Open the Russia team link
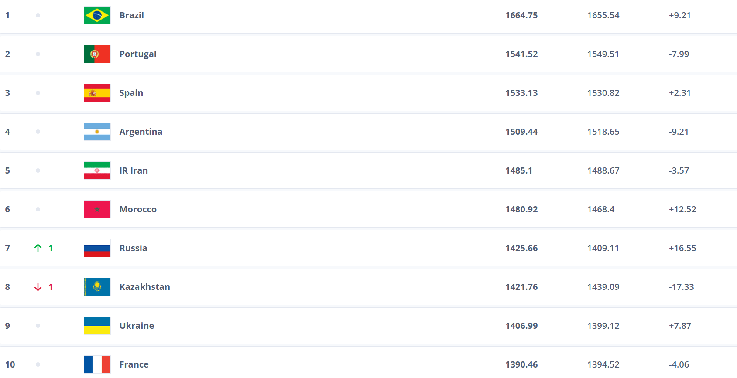This screenshot has width=737, height=378. pos(133,248)
